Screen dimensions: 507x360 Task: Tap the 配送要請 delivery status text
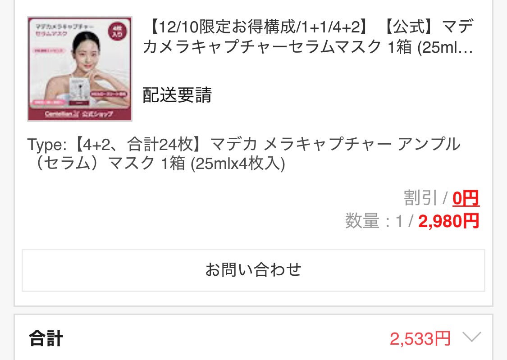tap(177, 95)
